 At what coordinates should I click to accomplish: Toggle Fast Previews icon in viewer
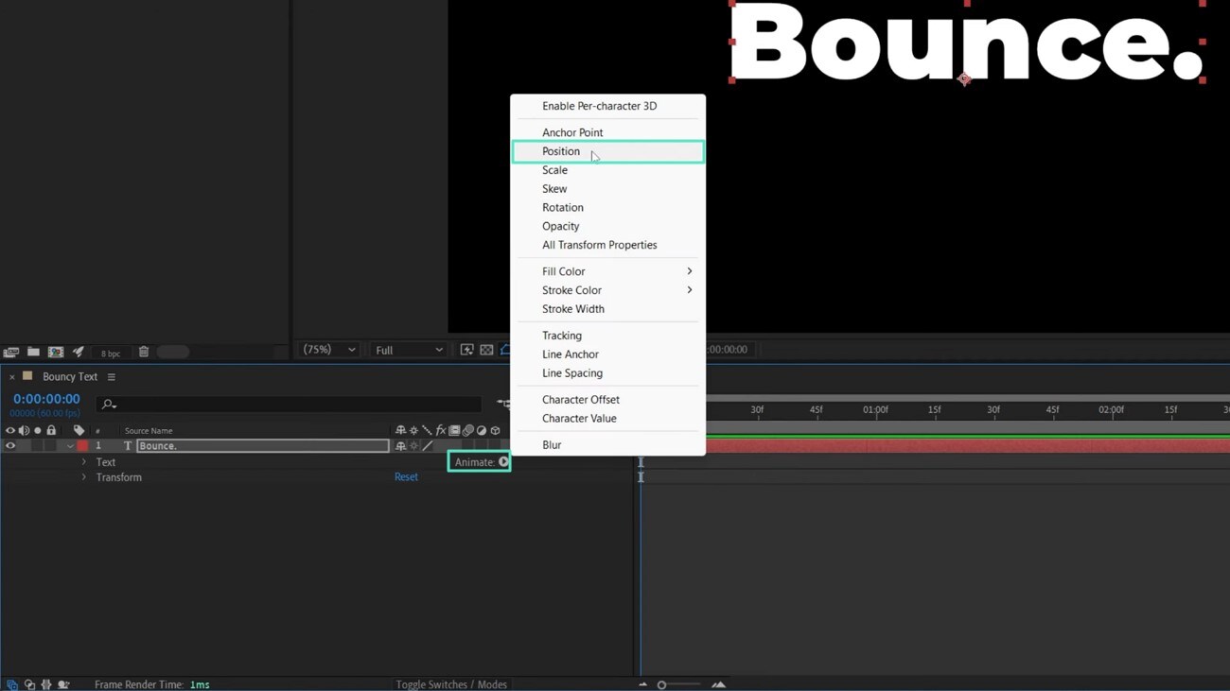point(466,350)
